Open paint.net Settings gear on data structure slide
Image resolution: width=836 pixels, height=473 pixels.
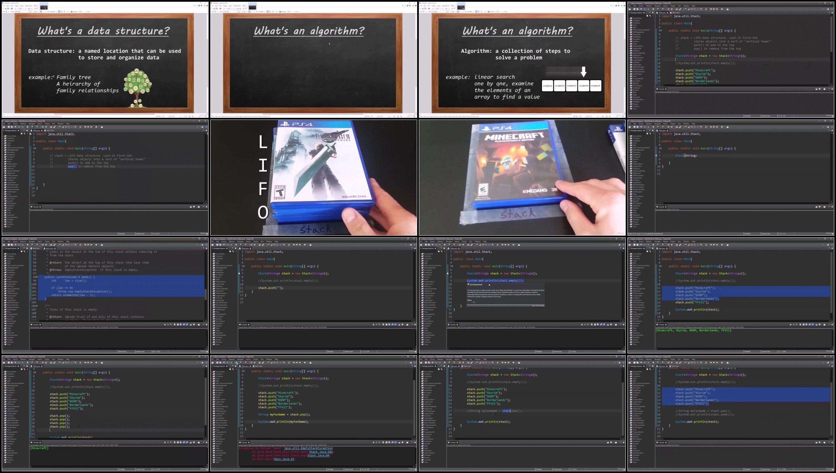[x=205, y=6]
